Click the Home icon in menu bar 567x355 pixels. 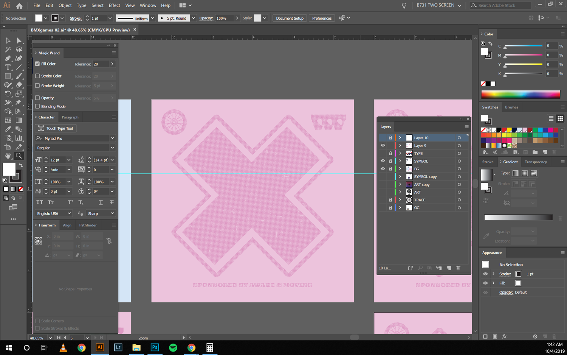coord(19,6)
